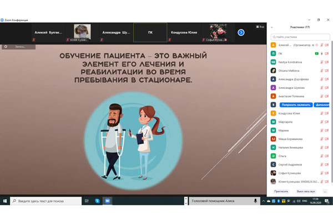Open the View (Вид) layout option
Screen dimensions: 333x222
pyautogui.click(x=260, y=27)
